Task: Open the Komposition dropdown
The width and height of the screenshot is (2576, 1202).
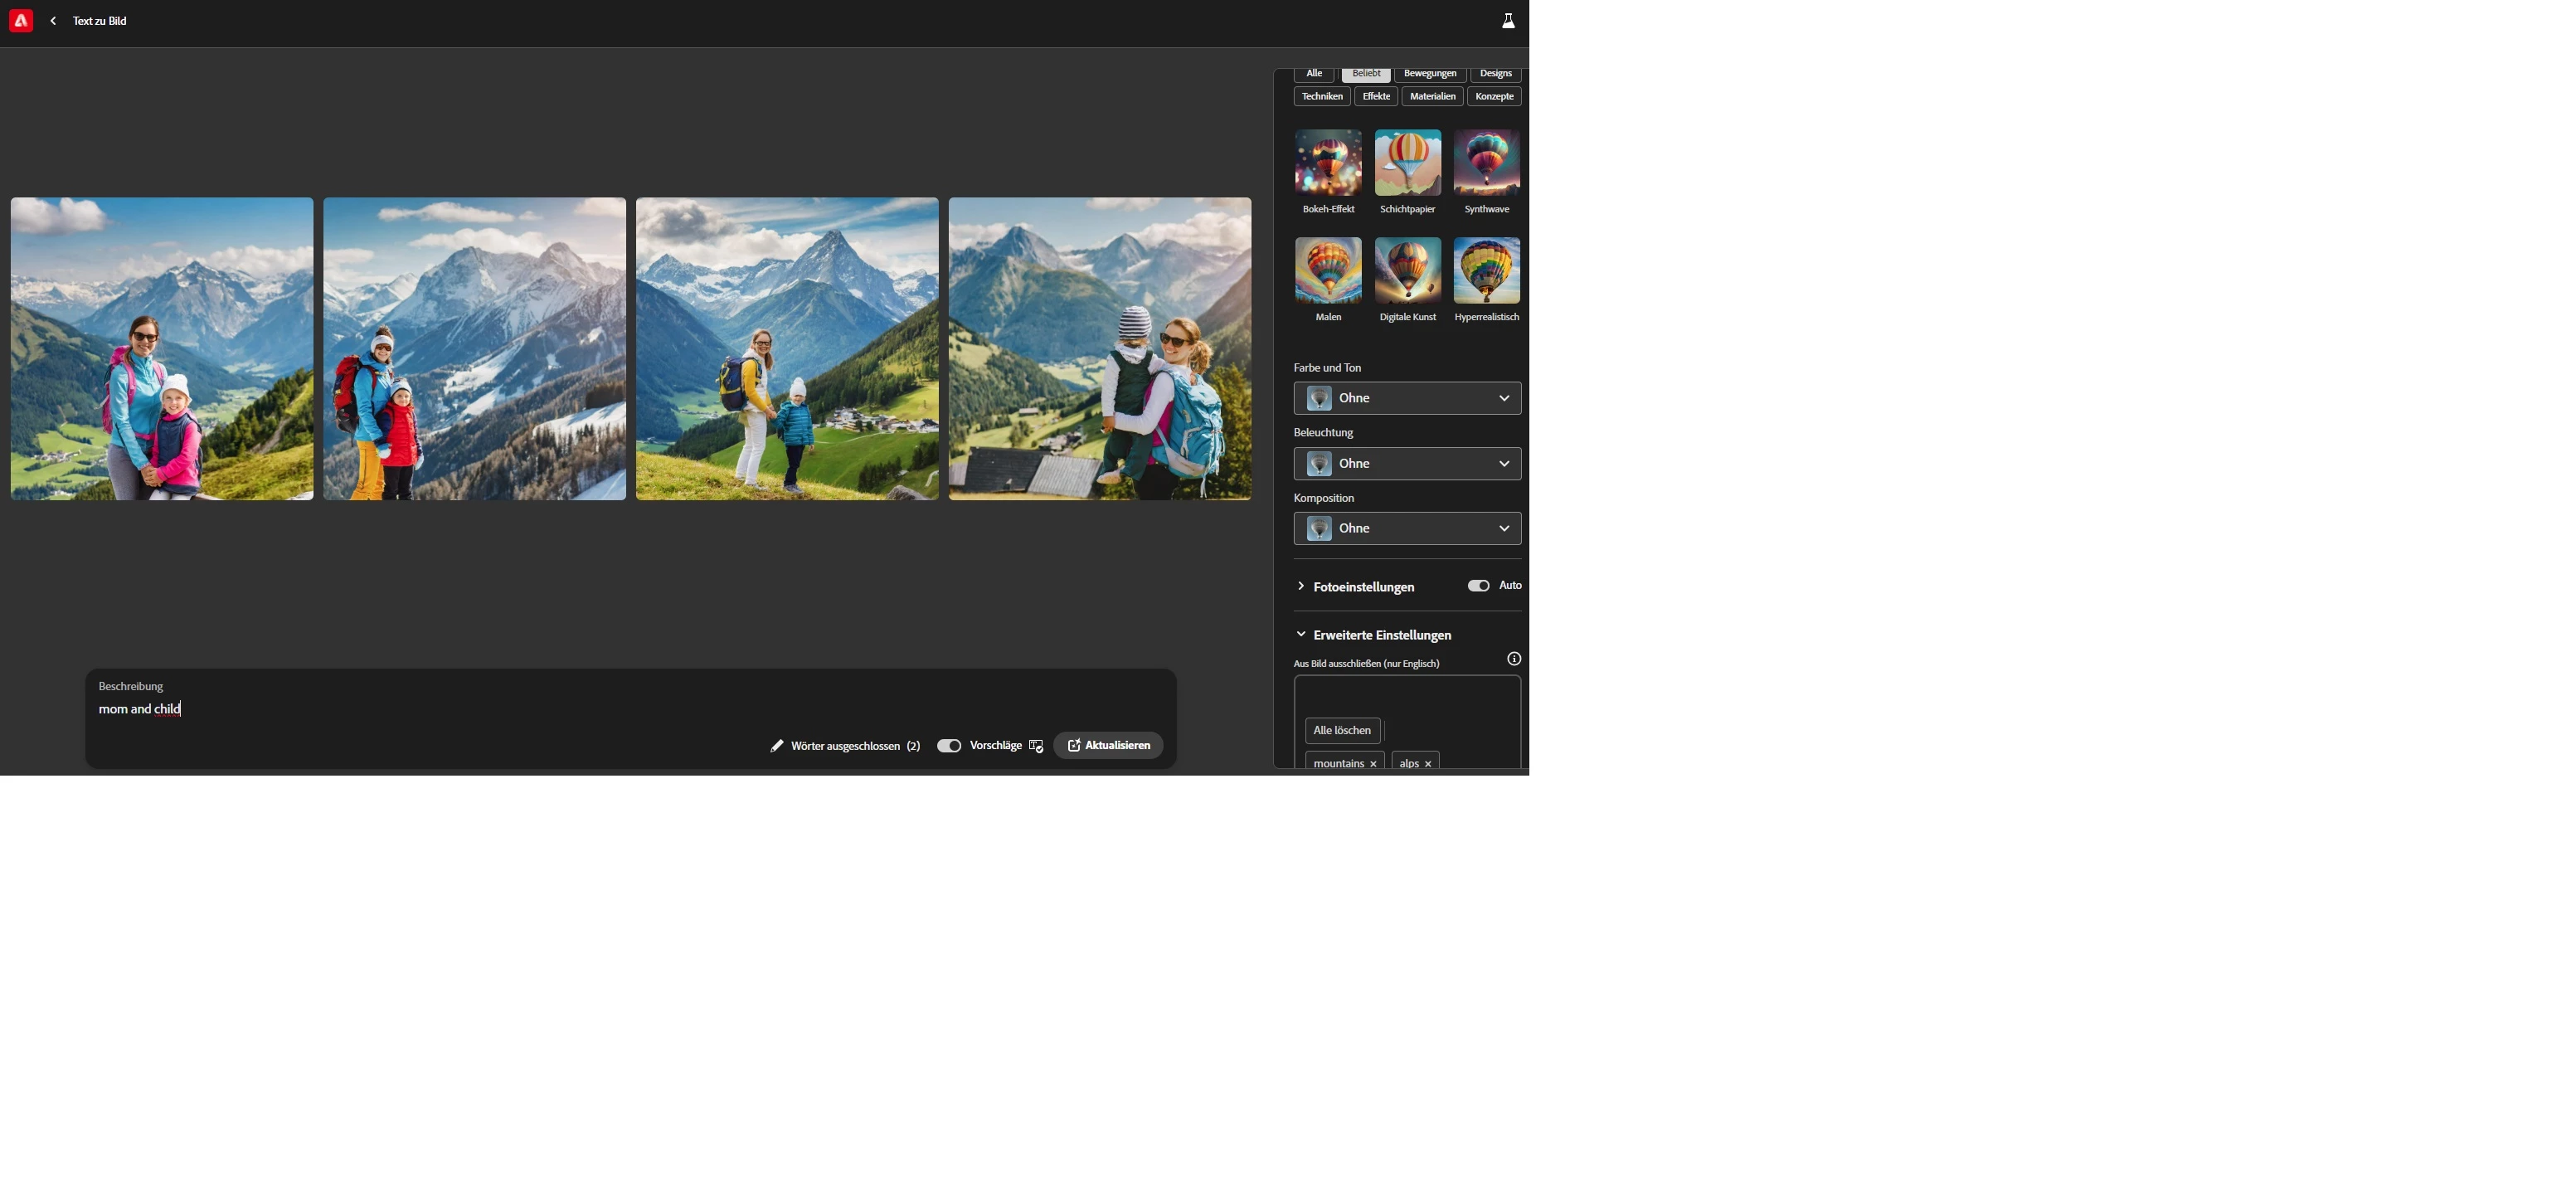Action: (1407, 529)
